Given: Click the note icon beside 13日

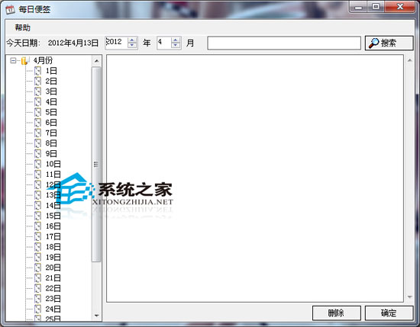Looking at the screenshot, I should click(37, 195).
